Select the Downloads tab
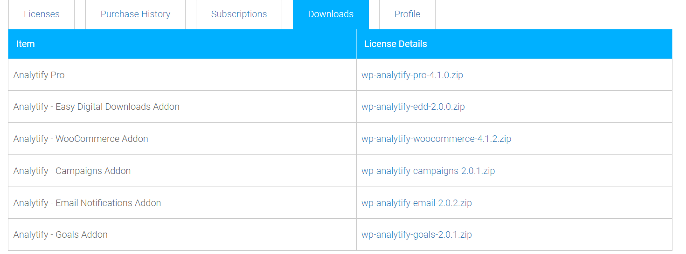The height and width of the screenshot is (254, 686). pyautogui.click(x=331, y=14)
